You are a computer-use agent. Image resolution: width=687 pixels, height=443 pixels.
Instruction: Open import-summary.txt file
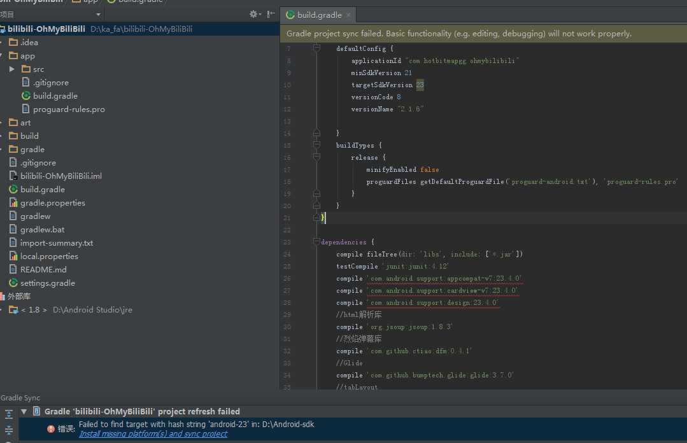[x=57, y=243]
